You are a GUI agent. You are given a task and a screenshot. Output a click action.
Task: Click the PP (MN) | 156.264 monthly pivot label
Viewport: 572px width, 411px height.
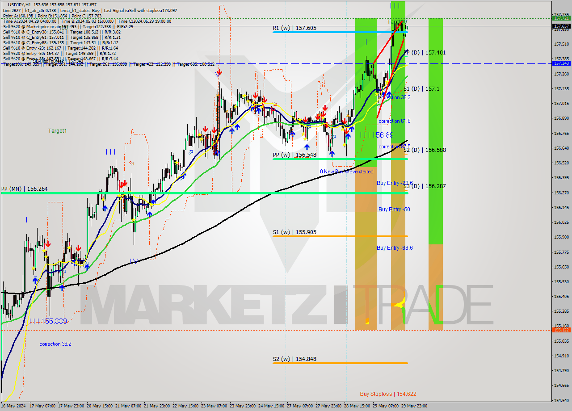[25, 189]
